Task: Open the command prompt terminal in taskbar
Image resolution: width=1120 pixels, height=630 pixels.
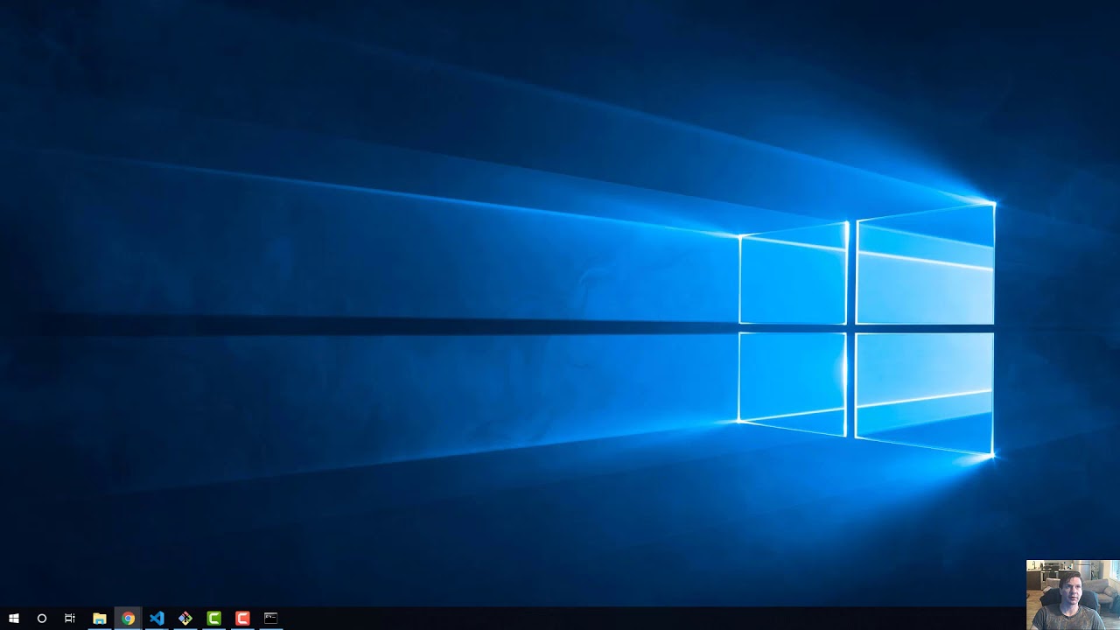Action: [271, 619]
